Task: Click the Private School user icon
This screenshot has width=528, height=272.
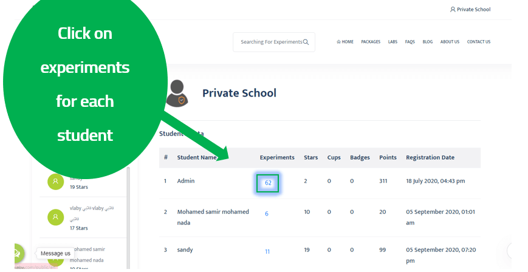Action: click(452, 10)
